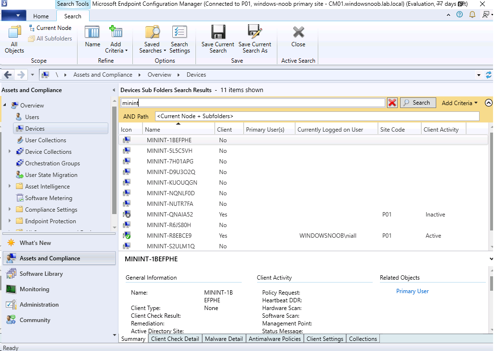Screen dimensions: 494x351
Task: Refresh the view with refresh icon
Action: [x=488, y=75]
